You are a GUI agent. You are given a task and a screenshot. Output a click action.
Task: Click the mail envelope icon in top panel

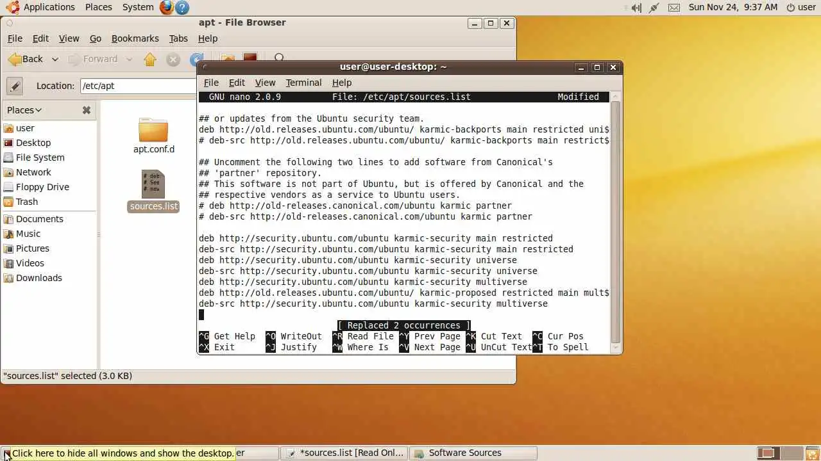pyautogui.click(x=674, y=8)
